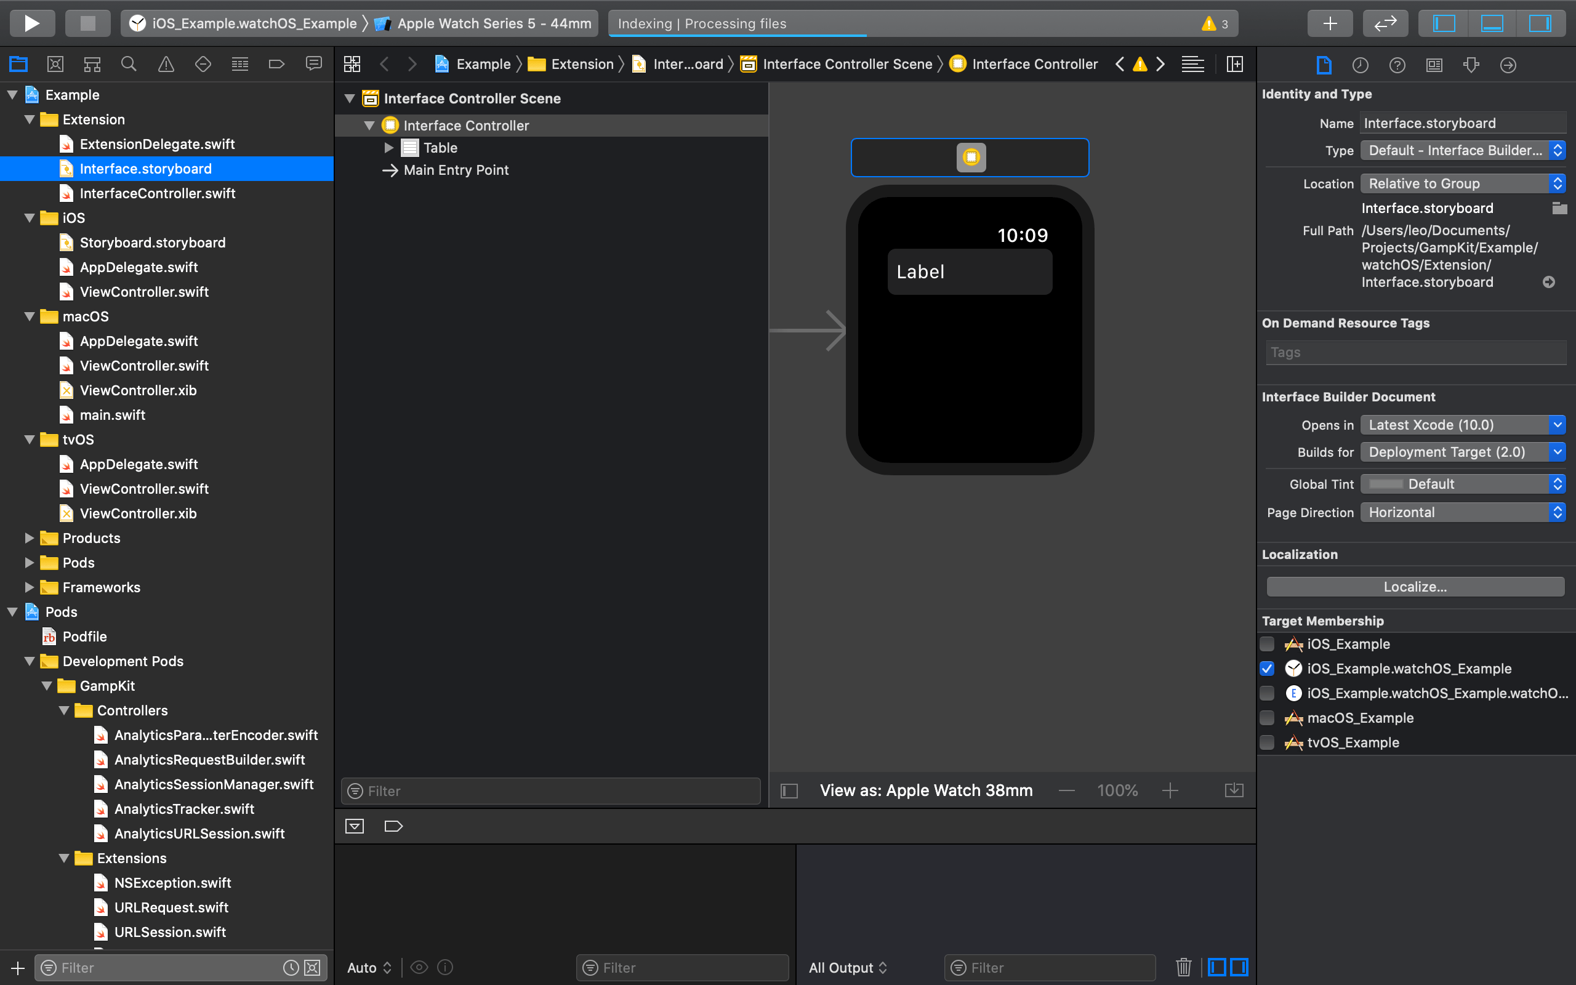Enable macOS_Example target membership
The width and height of the screenshot is (1576, 985).
1268,717
